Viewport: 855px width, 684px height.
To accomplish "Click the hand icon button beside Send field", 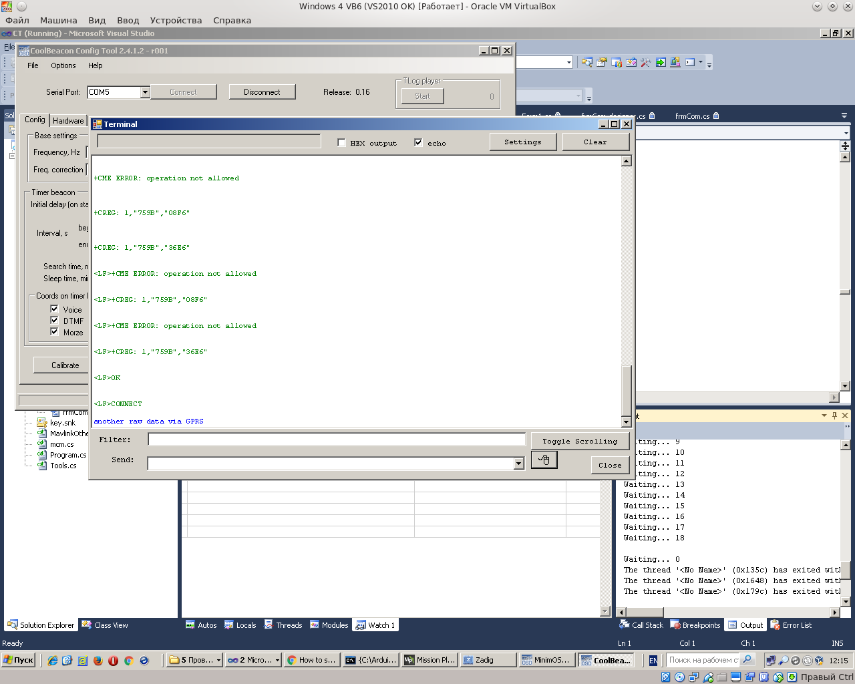I will click(x=544, y=460).
